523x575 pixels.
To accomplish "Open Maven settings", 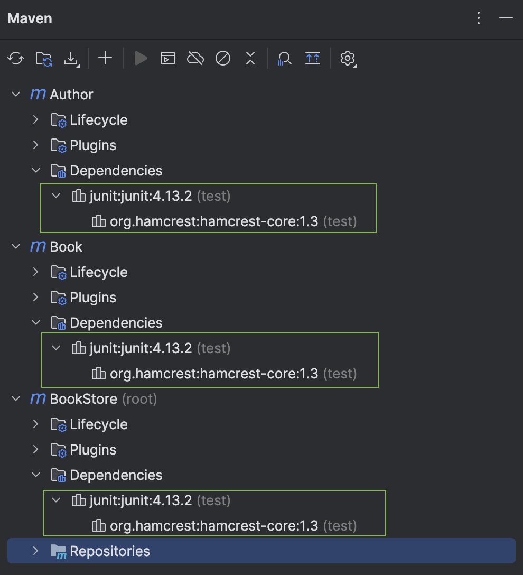I will (348, 58).
